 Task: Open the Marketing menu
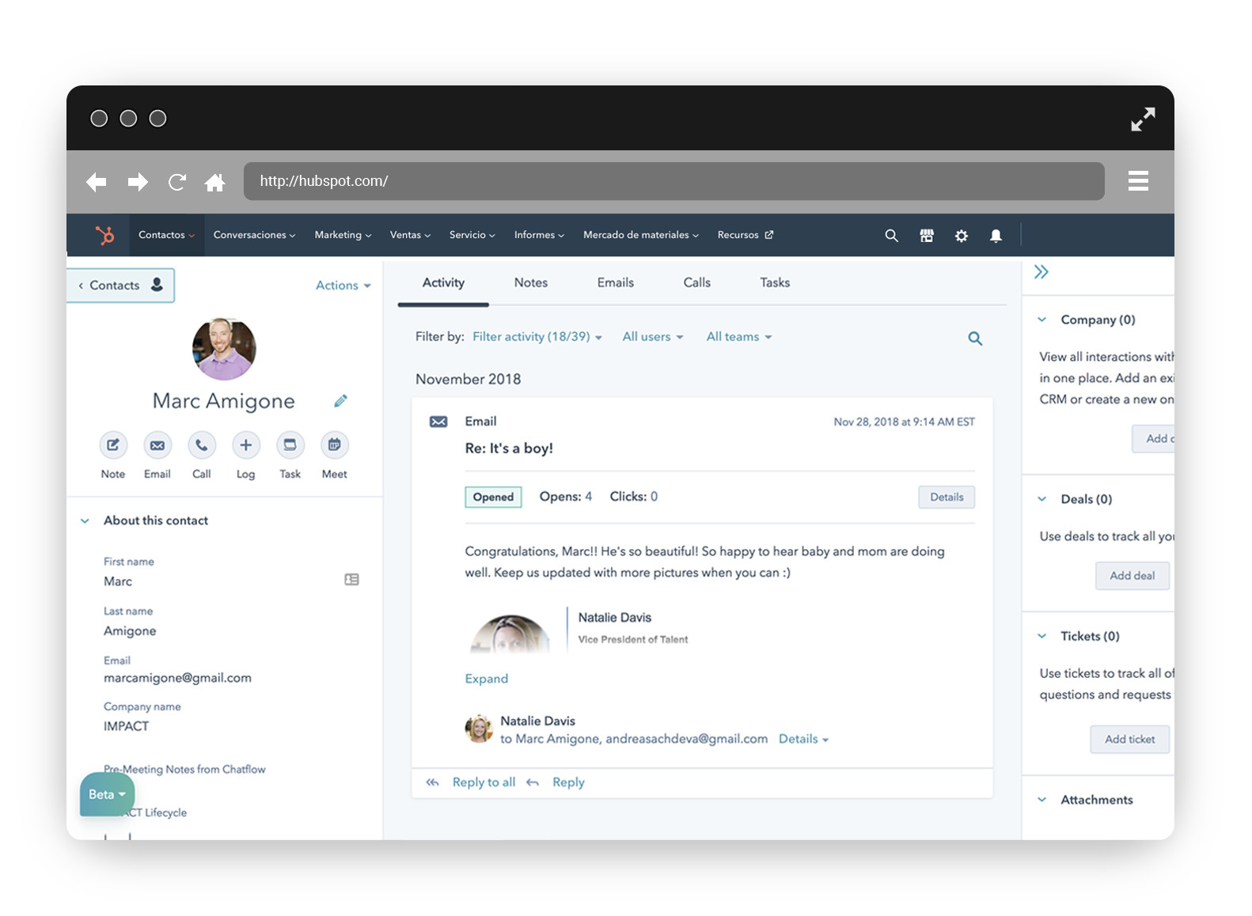[x=343, y=235]
